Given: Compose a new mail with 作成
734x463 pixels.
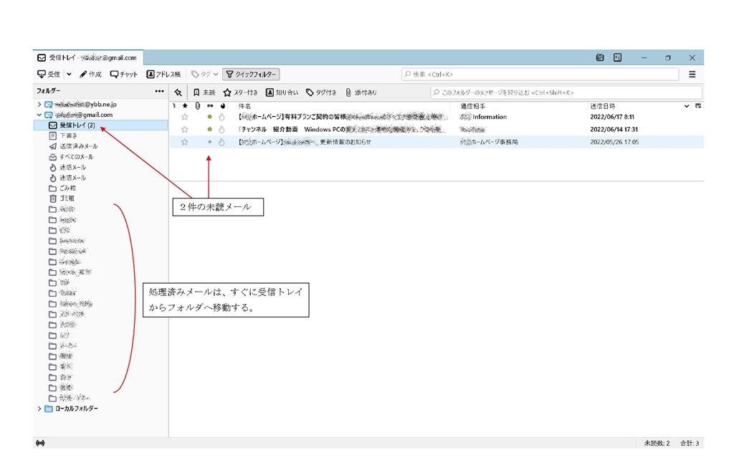Looking at the screenshot, I should pyautogui.click(x=90, y=74).
